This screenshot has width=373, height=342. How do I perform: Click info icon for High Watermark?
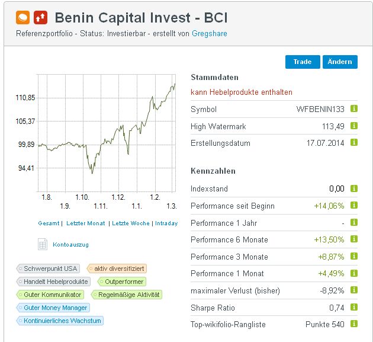coord(354,126)
